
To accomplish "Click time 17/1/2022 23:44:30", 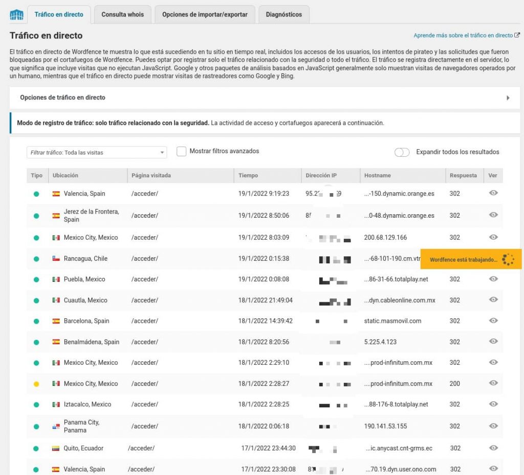I will click(268, 448).
